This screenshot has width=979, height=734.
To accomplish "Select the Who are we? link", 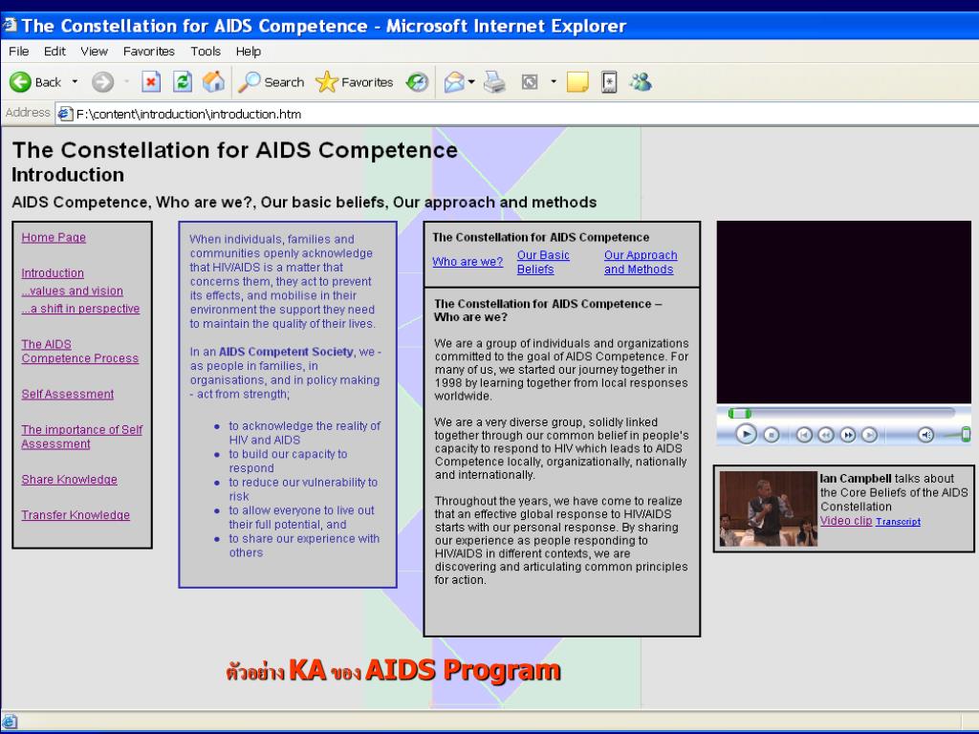I will [468, 262].
